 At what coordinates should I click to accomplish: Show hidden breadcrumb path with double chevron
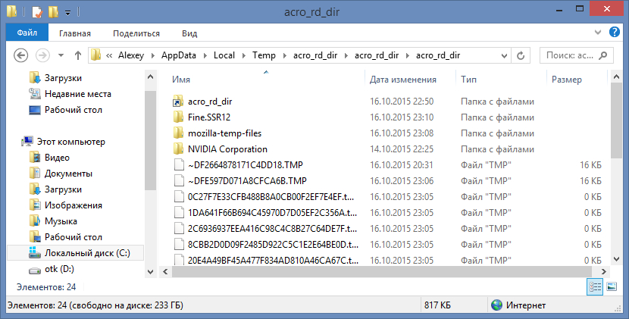point(109,56)
